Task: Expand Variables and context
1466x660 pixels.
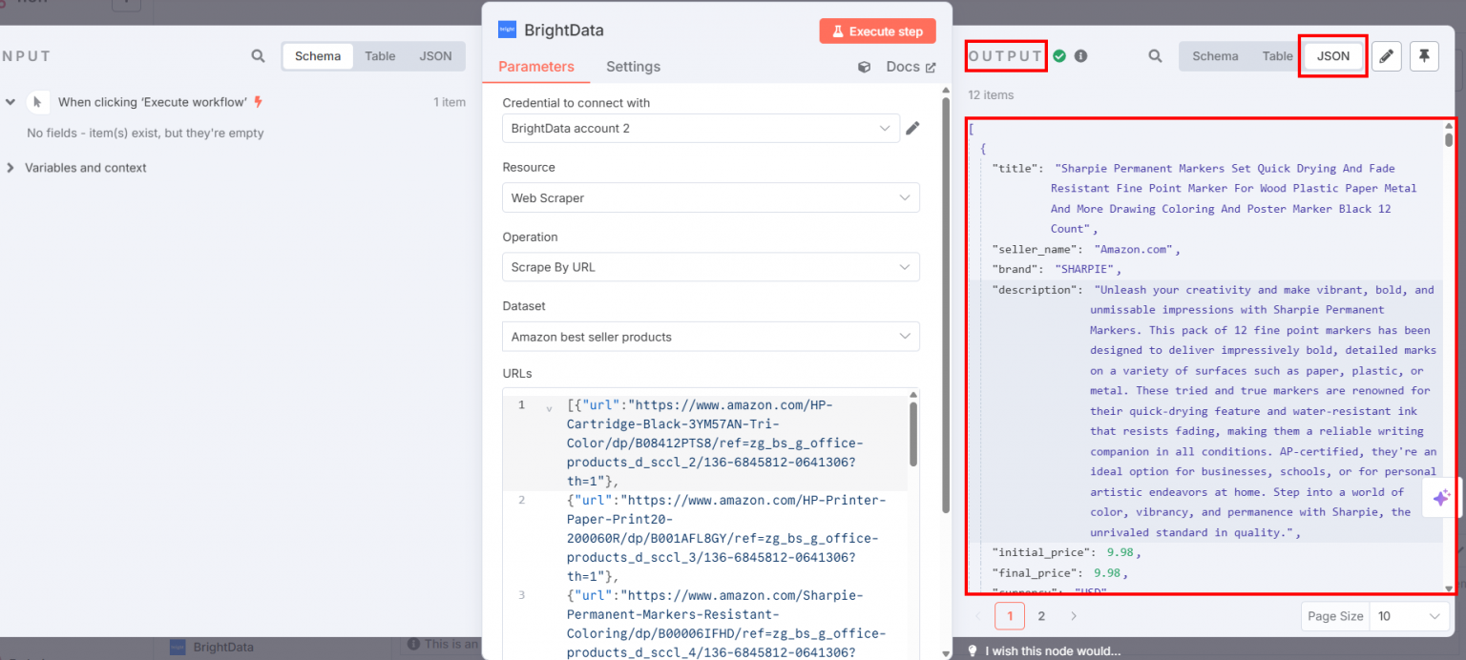Action: tap(10, 168)
